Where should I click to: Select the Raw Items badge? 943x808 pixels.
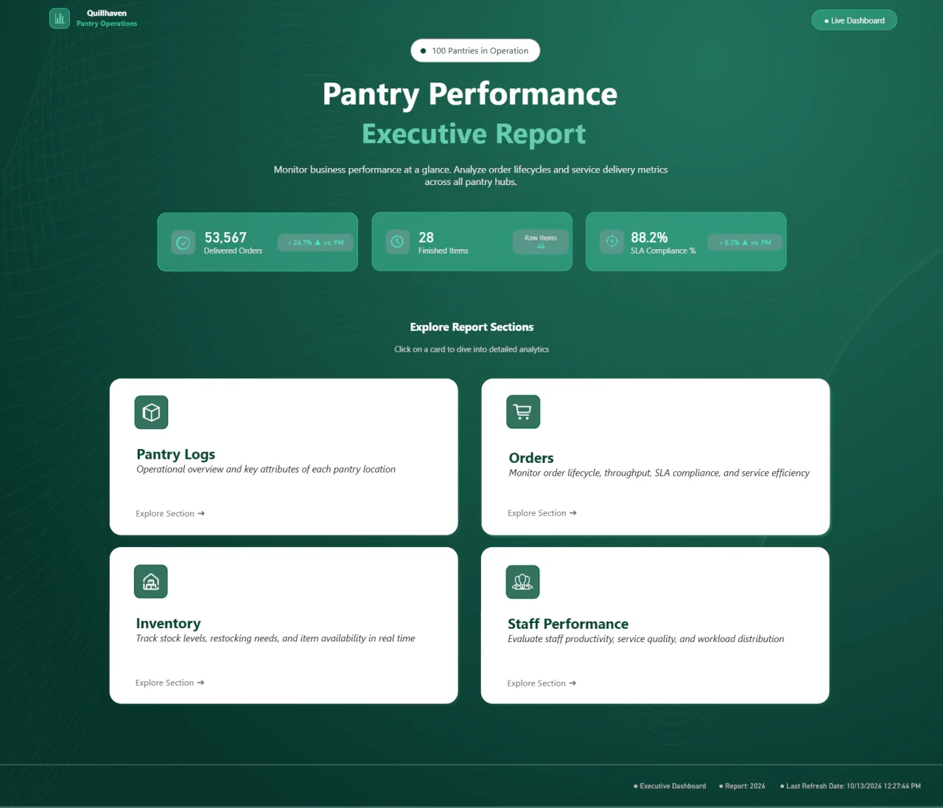(x=541, y=242)
